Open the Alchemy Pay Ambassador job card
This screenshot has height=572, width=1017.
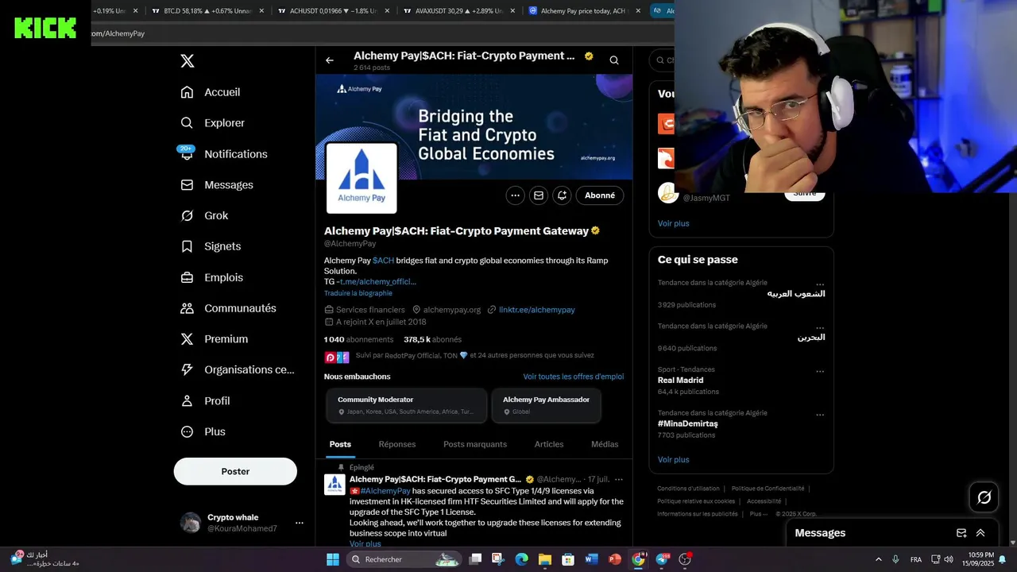pos(546,405)
